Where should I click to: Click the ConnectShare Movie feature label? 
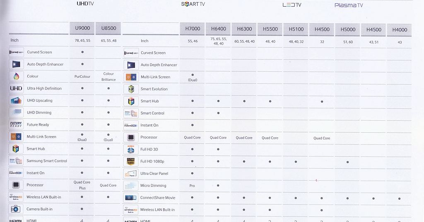coord(158,198)
